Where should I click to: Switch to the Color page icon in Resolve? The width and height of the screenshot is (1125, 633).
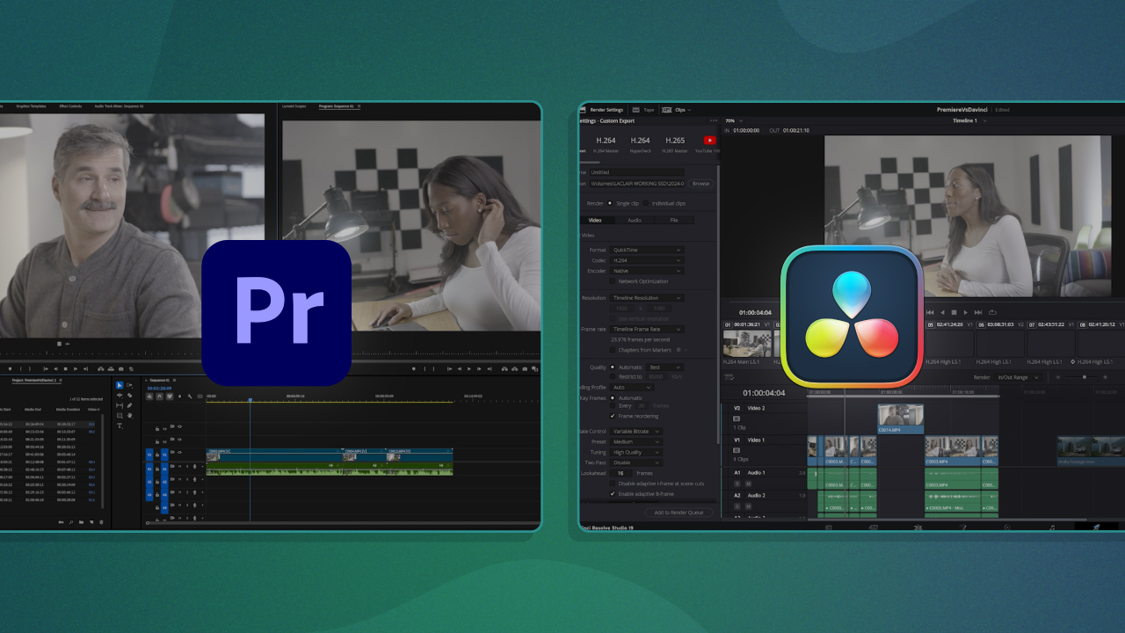(x=1006, y=527)
